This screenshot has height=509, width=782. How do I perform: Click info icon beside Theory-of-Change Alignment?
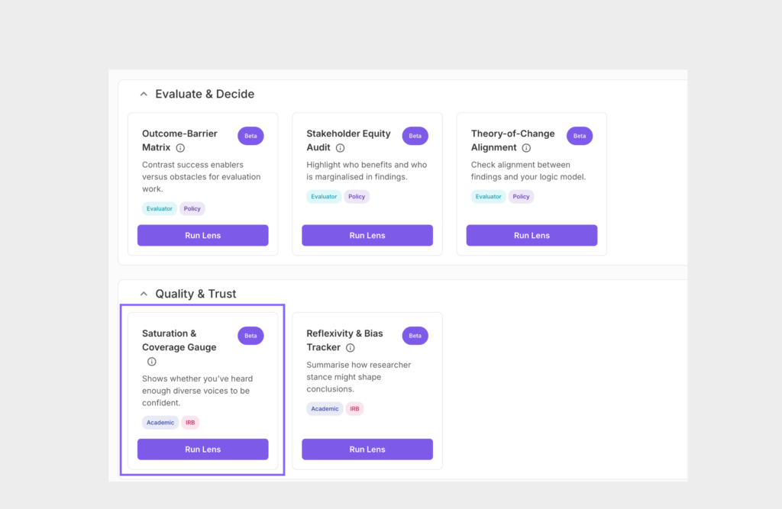(526, 148)
